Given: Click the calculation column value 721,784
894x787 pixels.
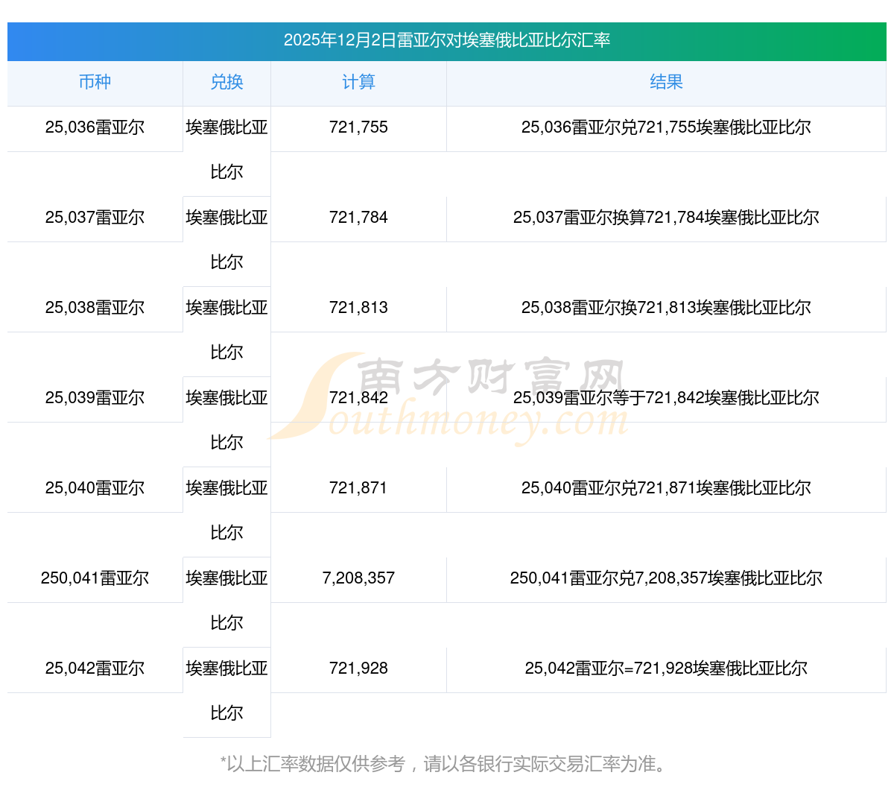Looking at the screenshot, I should 358,218.
